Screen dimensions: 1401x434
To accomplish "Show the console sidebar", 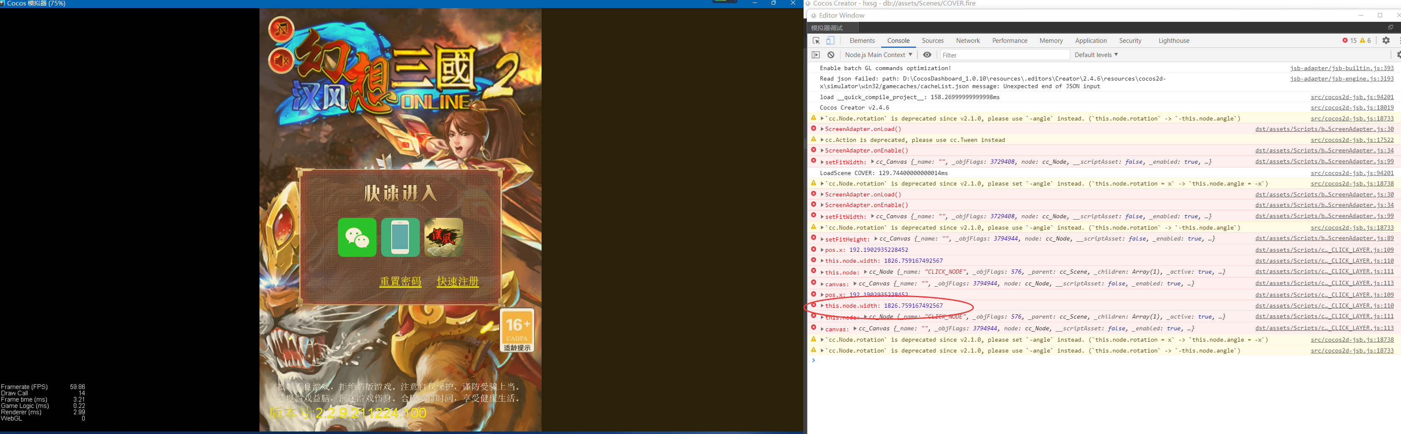I will [816, 55].
